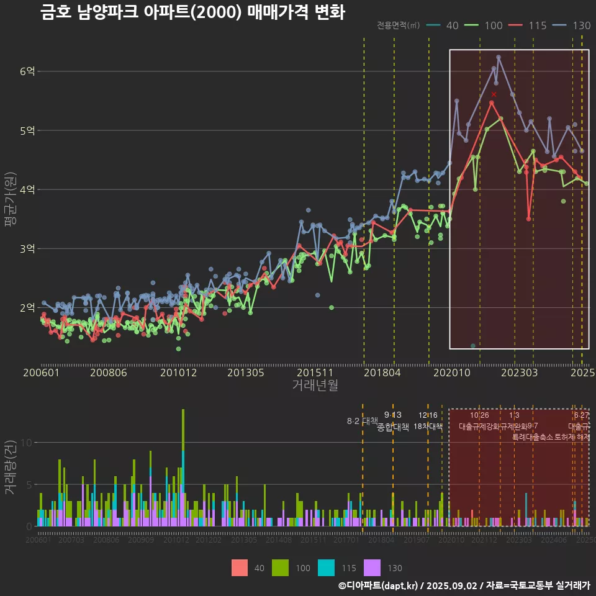
Task: Click the '200703' volume chart x-axis label
Action: [x=71, y=540]
